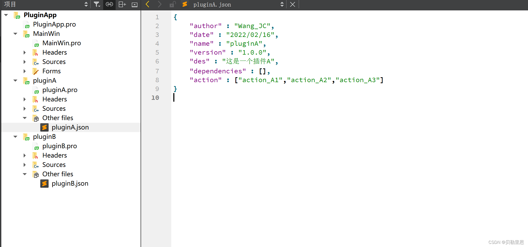The height and width of the screenshot is (247, 528).
Task: Go forward to next location
Action: tap(160, 4)
